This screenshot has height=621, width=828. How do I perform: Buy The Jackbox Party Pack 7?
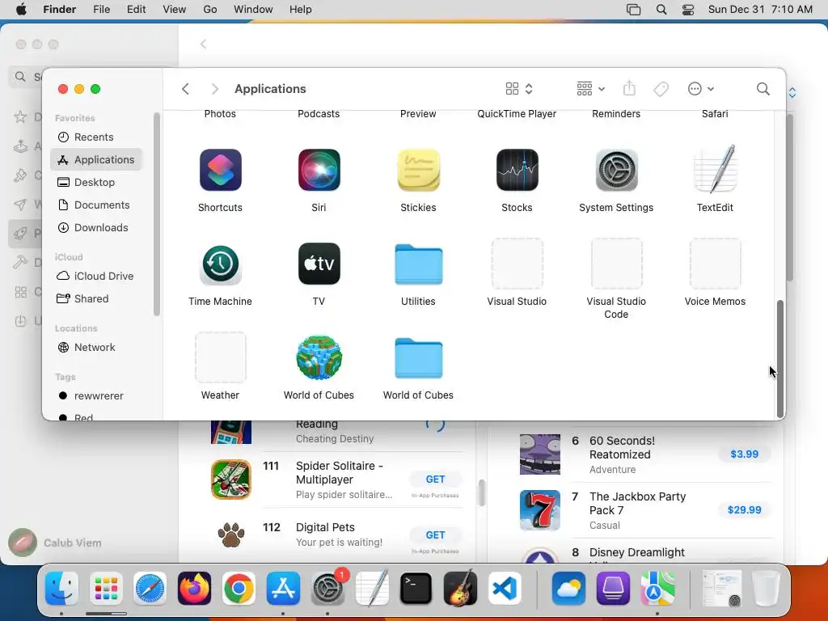(744, 510)
